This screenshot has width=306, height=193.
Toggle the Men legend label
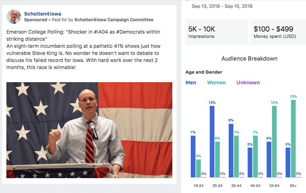191,83
